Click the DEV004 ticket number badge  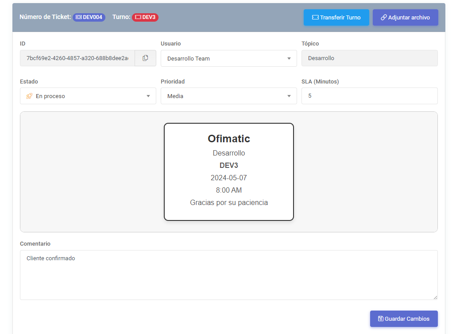point(89,17)
